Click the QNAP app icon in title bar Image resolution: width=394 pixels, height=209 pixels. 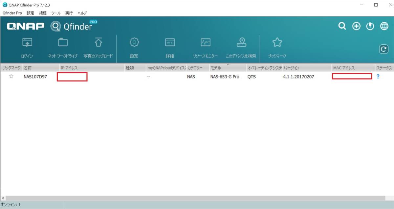(x=5, y=5)
